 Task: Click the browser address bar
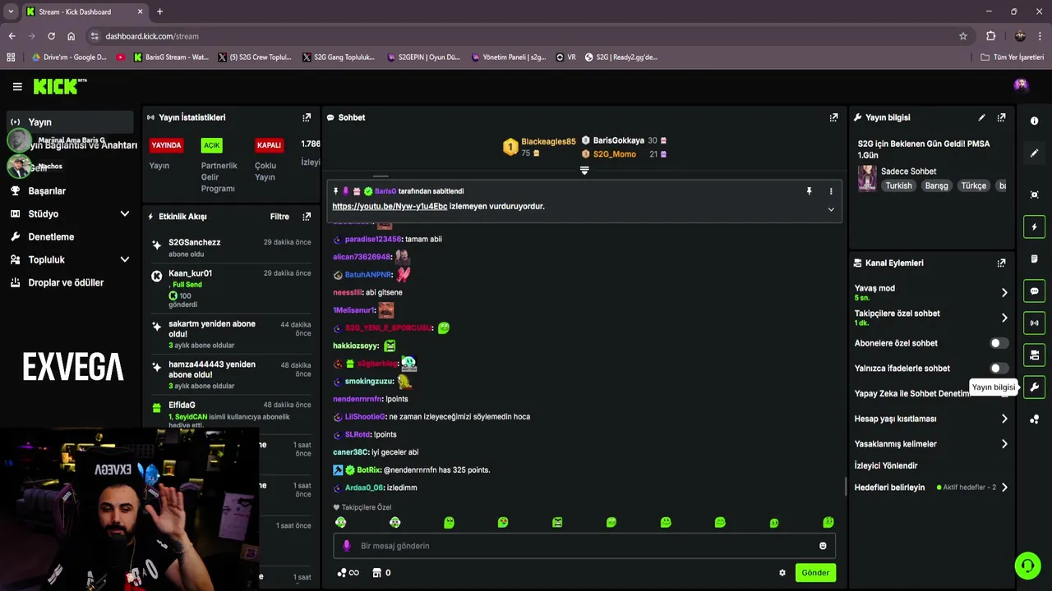[x=526, y=36]
